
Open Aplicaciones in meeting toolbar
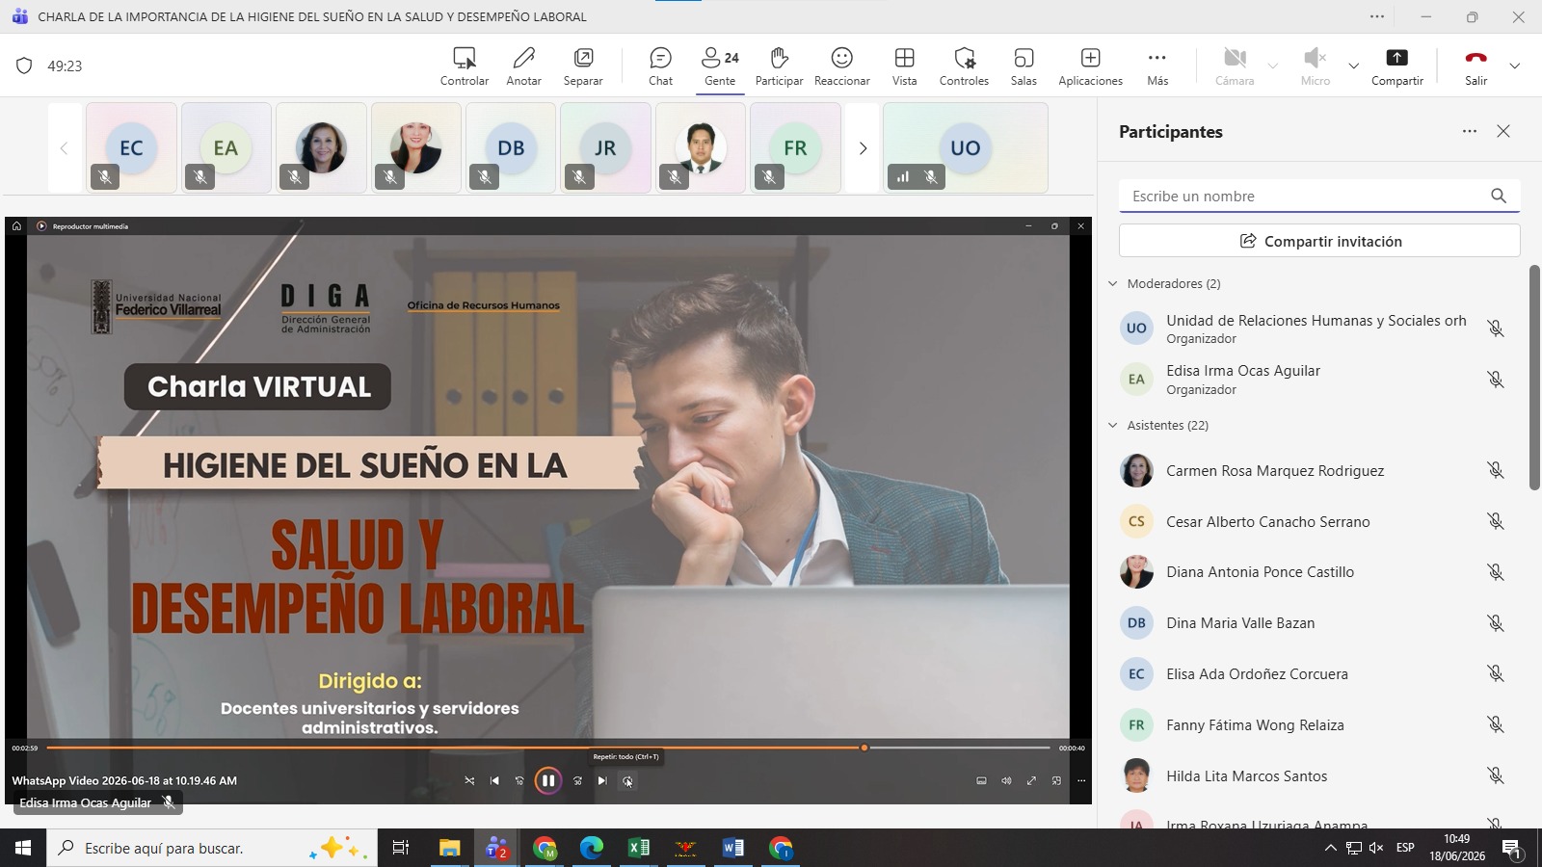pos(1090,66)
